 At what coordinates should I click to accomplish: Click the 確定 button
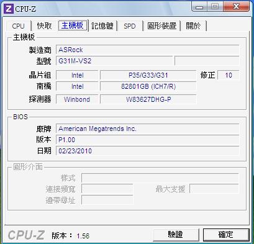click(226, 235)
